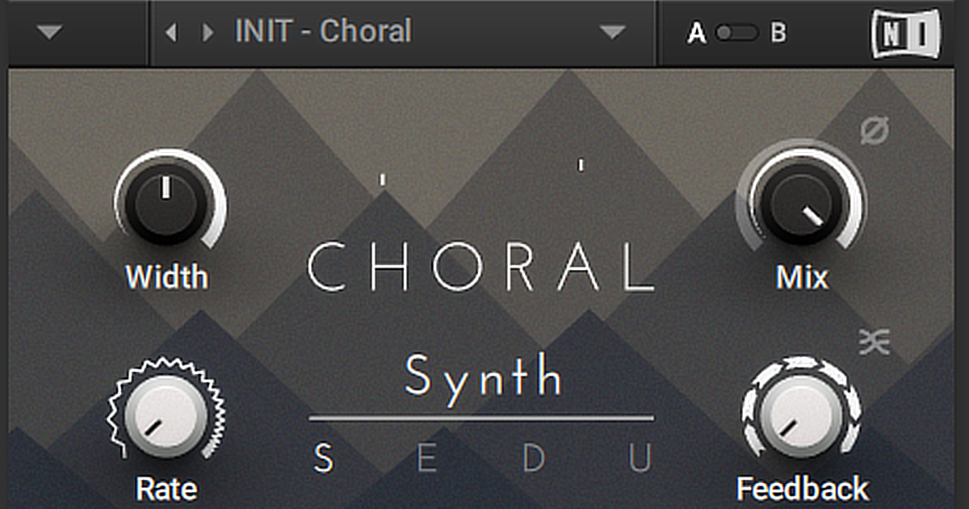Open the Synth mode selector
The width and height of the screenshot is (969, 509).
pos(483,376)
